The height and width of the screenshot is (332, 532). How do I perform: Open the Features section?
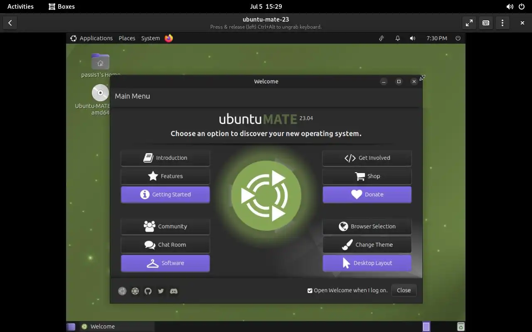pos(165,176)
